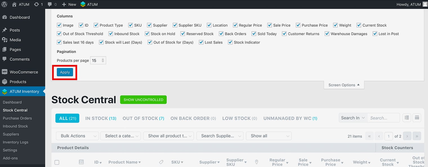
Task: Collapse the Screen Options panel
Action: tap(344, 85)
